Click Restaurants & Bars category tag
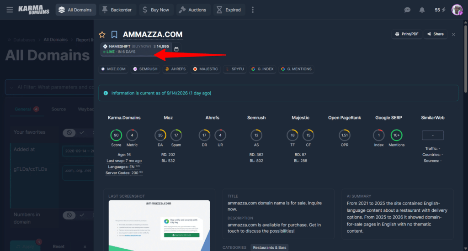 pos(270,247)
